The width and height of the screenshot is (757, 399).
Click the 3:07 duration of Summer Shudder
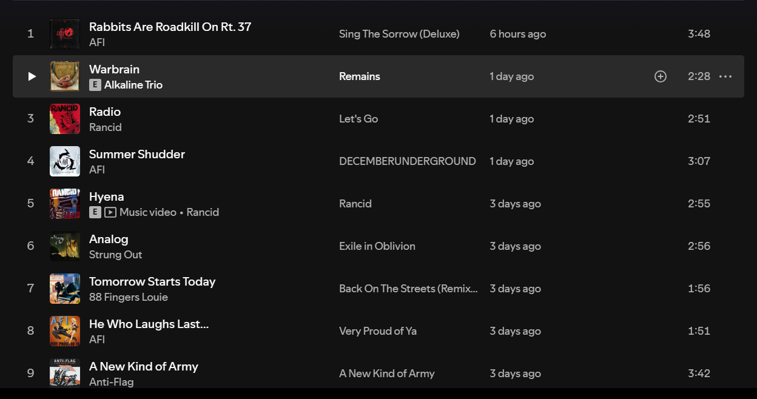point(699,161)
